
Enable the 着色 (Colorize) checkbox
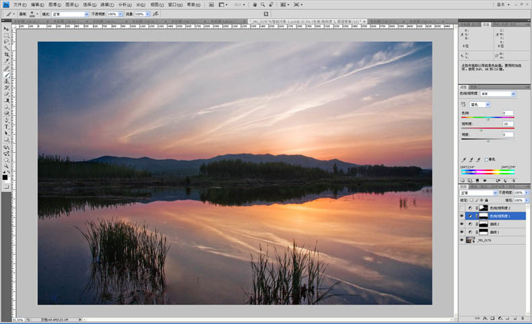coord(486,160)
